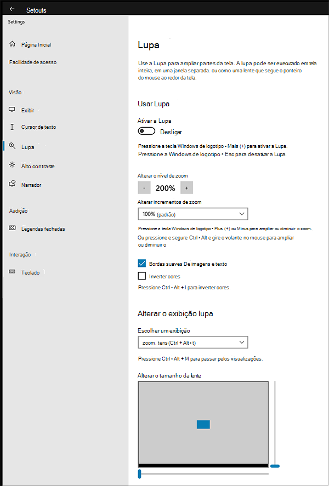Click the Lupa page heading
Image resolution: width=329 pixels, height=486 pixels.
point(149,45)
